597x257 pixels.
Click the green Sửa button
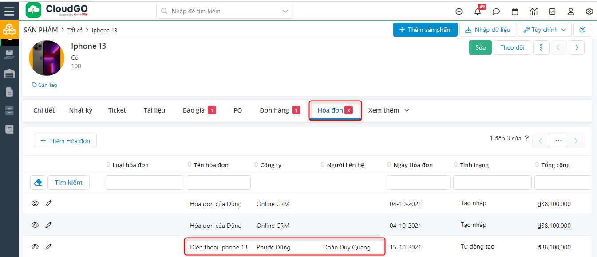pyautogui.click(x=480, y=47)
